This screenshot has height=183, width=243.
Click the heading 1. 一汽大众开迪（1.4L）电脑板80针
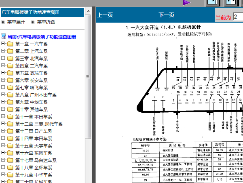pyautogui.click(x=163, y=27)
